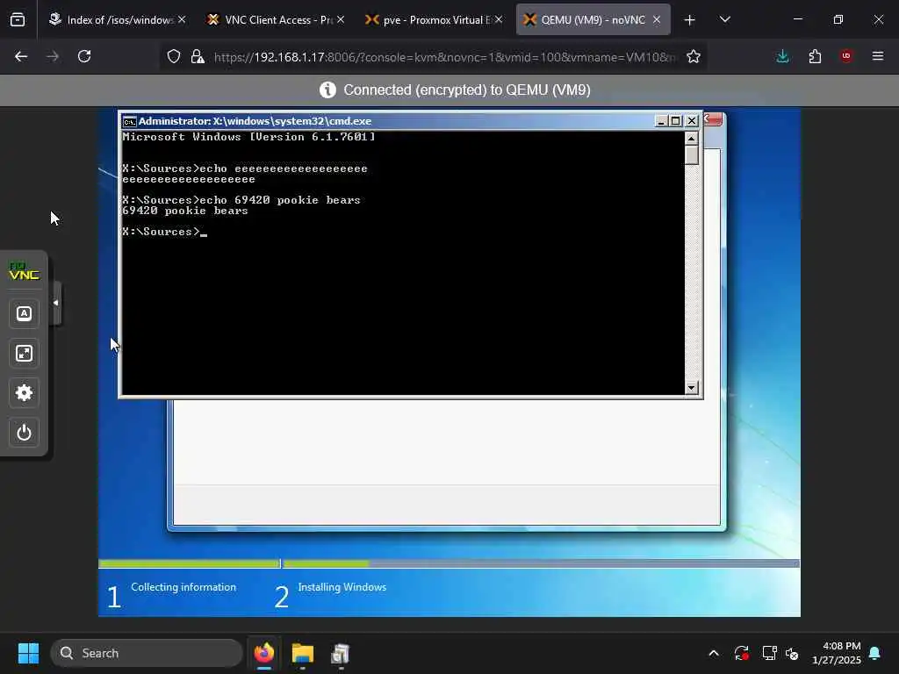This screenshot has height=674, width=899.
Task: Open the muted volume tray icon
Action: [793, 653]
